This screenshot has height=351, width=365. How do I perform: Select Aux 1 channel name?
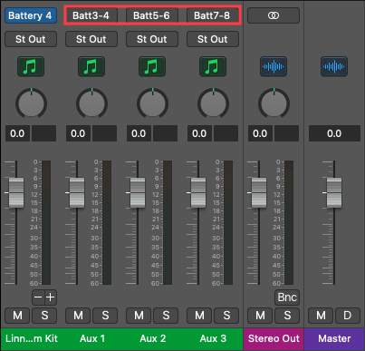[92, 338]
